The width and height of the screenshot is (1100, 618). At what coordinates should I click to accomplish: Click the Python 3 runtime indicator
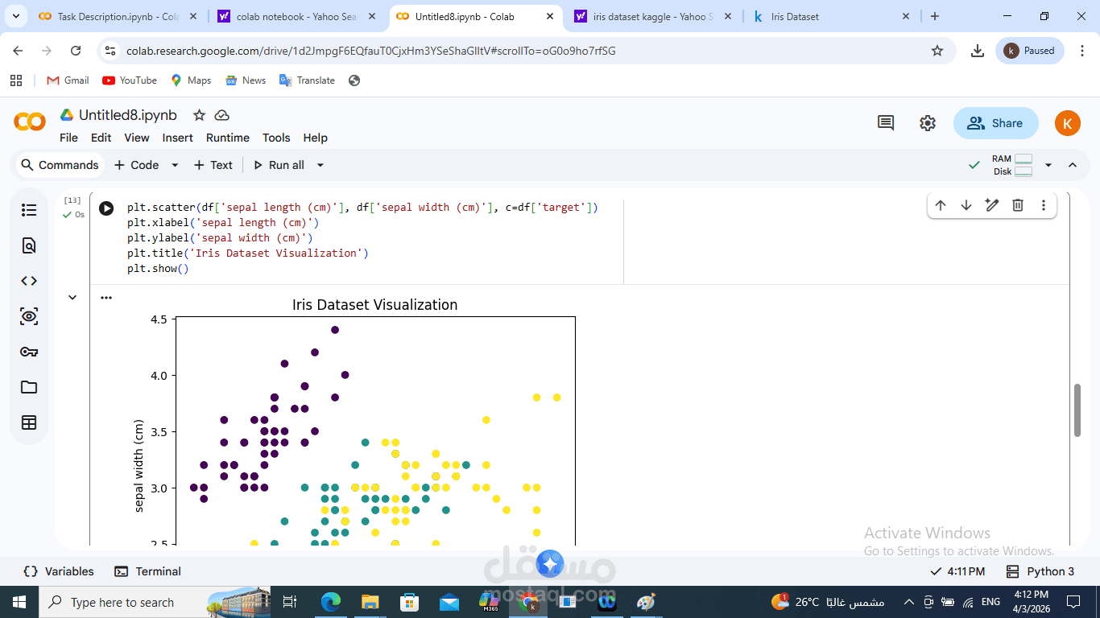[1040, 571]
